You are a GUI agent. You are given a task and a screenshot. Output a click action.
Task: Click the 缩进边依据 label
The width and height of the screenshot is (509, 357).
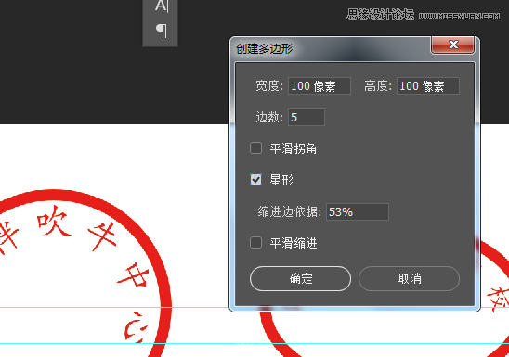tap(290, 211)
